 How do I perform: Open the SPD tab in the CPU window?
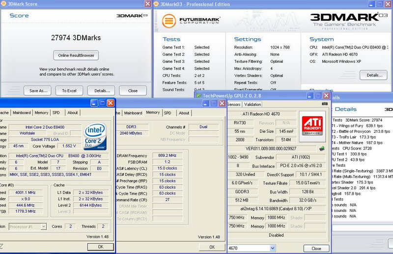point(56,113)
